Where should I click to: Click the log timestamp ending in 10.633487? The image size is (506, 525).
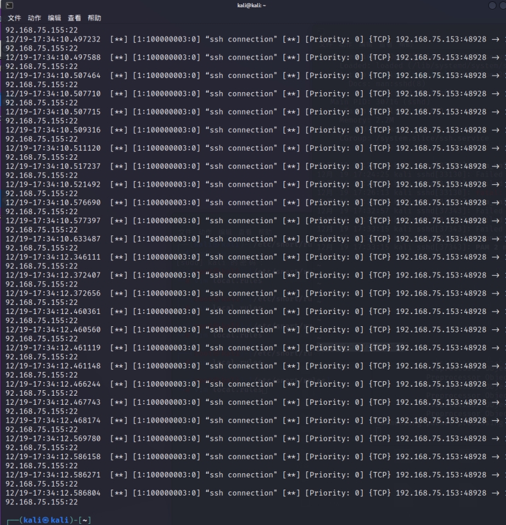click(53, 239)
